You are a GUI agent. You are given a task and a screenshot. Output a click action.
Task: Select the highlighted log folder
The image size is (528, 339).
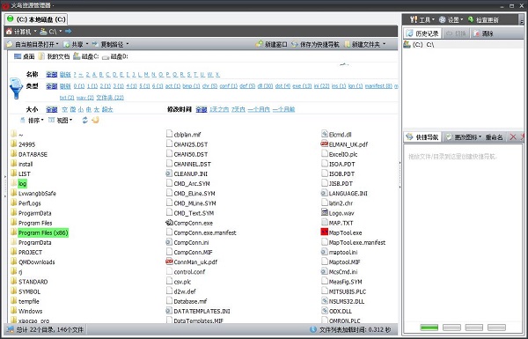22,183
